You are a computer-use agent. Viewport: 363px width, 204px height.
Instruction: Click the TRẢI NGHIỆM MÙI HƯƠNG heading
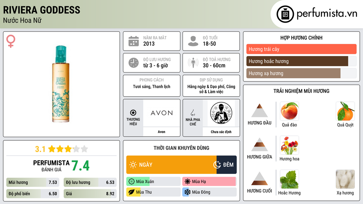(301, 91)
